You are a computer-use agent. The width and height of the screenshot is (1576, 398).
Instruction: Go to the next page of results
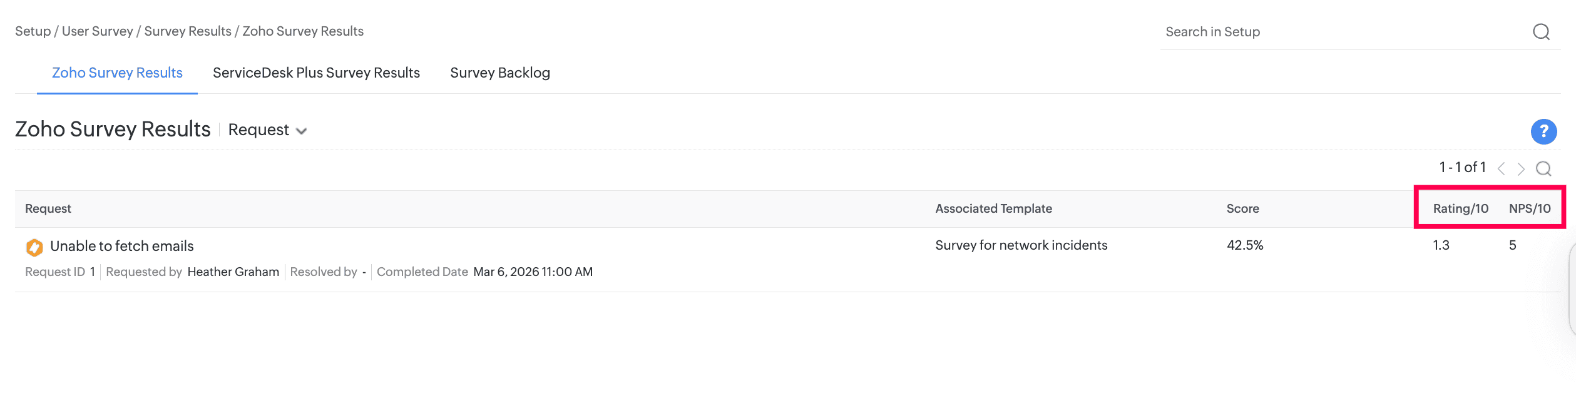click(x=1521, y=168)
